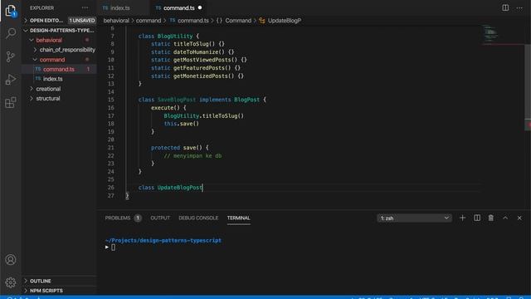The height and width of the screenshot is (299, 531).
Task: Click line number 21 in the gutter
Action: 110,148
